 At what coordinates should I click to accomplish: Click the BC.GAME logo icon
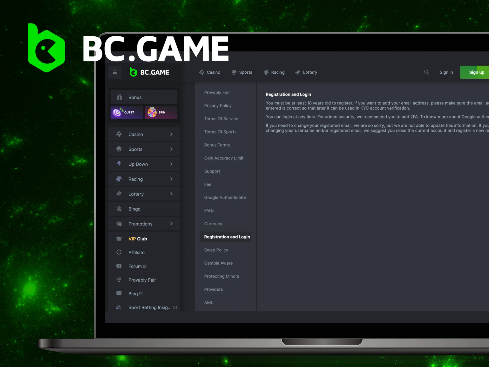click(133, 72)
